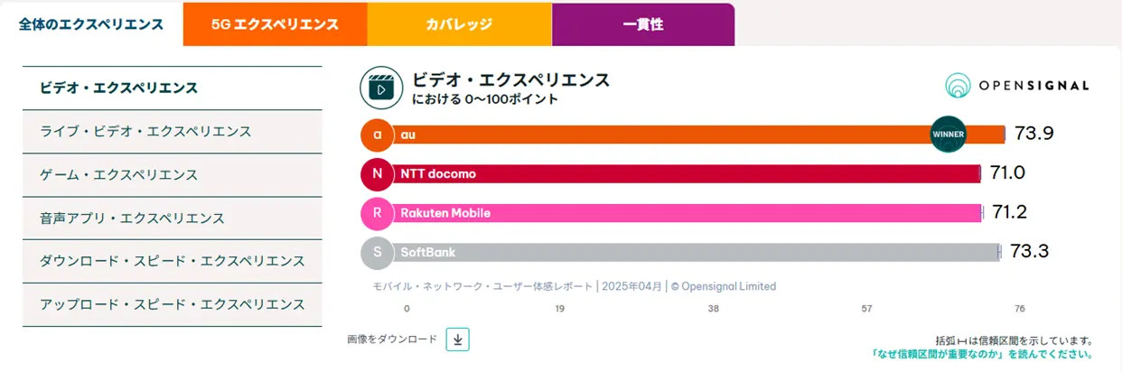Click the SoftBank 'S' circle icon
This screenshot has width=1122, height=372.
377,252
